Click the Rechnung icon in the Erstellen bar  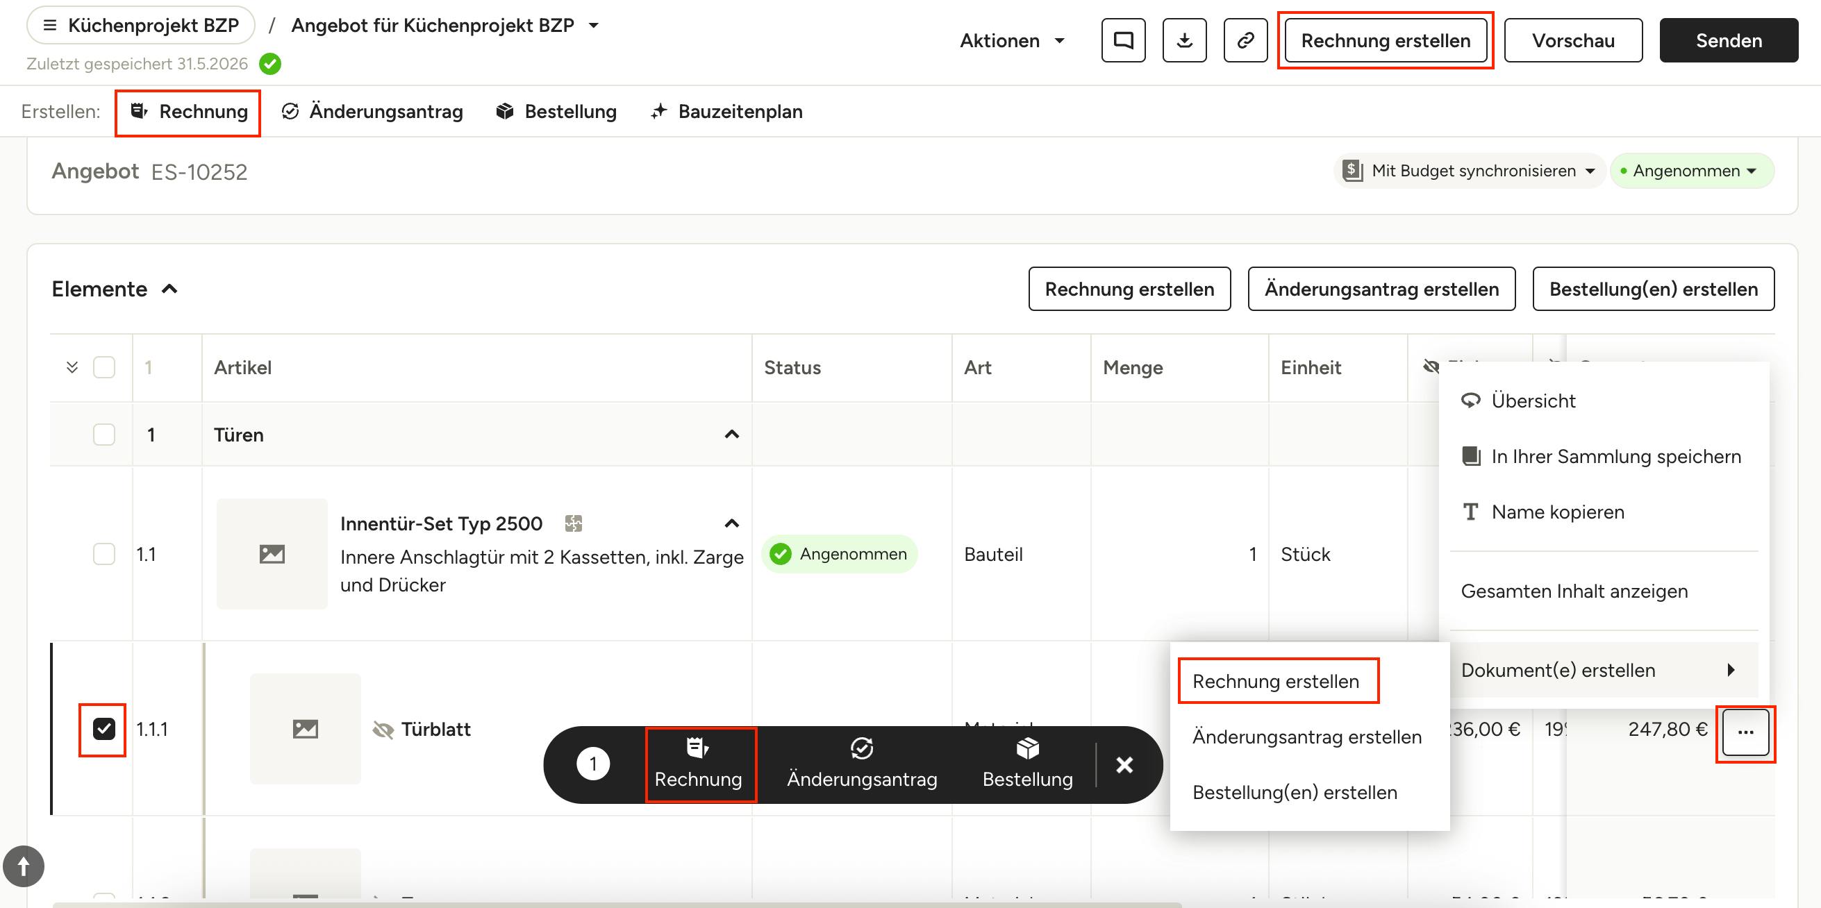point(140,111)
